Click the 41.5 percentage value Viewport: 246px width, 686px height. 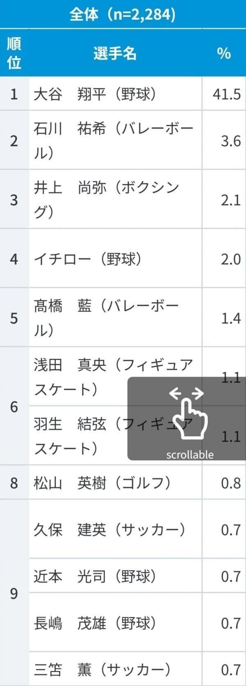click(226, 94)
